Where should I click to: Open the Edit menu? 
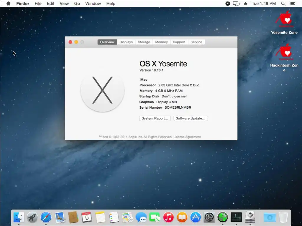[50, 4]
